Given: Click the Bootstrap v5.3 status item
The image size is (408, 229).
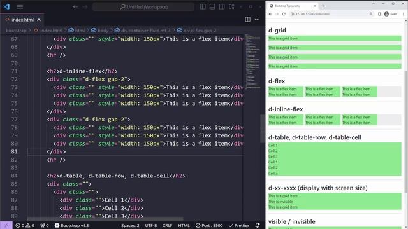Looking at the screenshot, I should [72, 225].
